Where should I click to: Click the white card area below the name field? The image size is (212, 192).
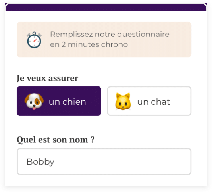click(x=106, y=180)
